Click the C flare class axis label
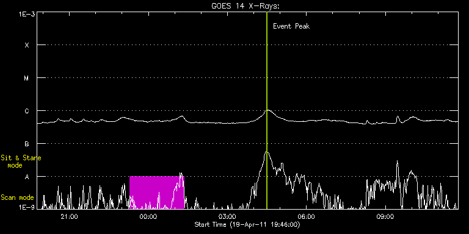 (27, 111)
